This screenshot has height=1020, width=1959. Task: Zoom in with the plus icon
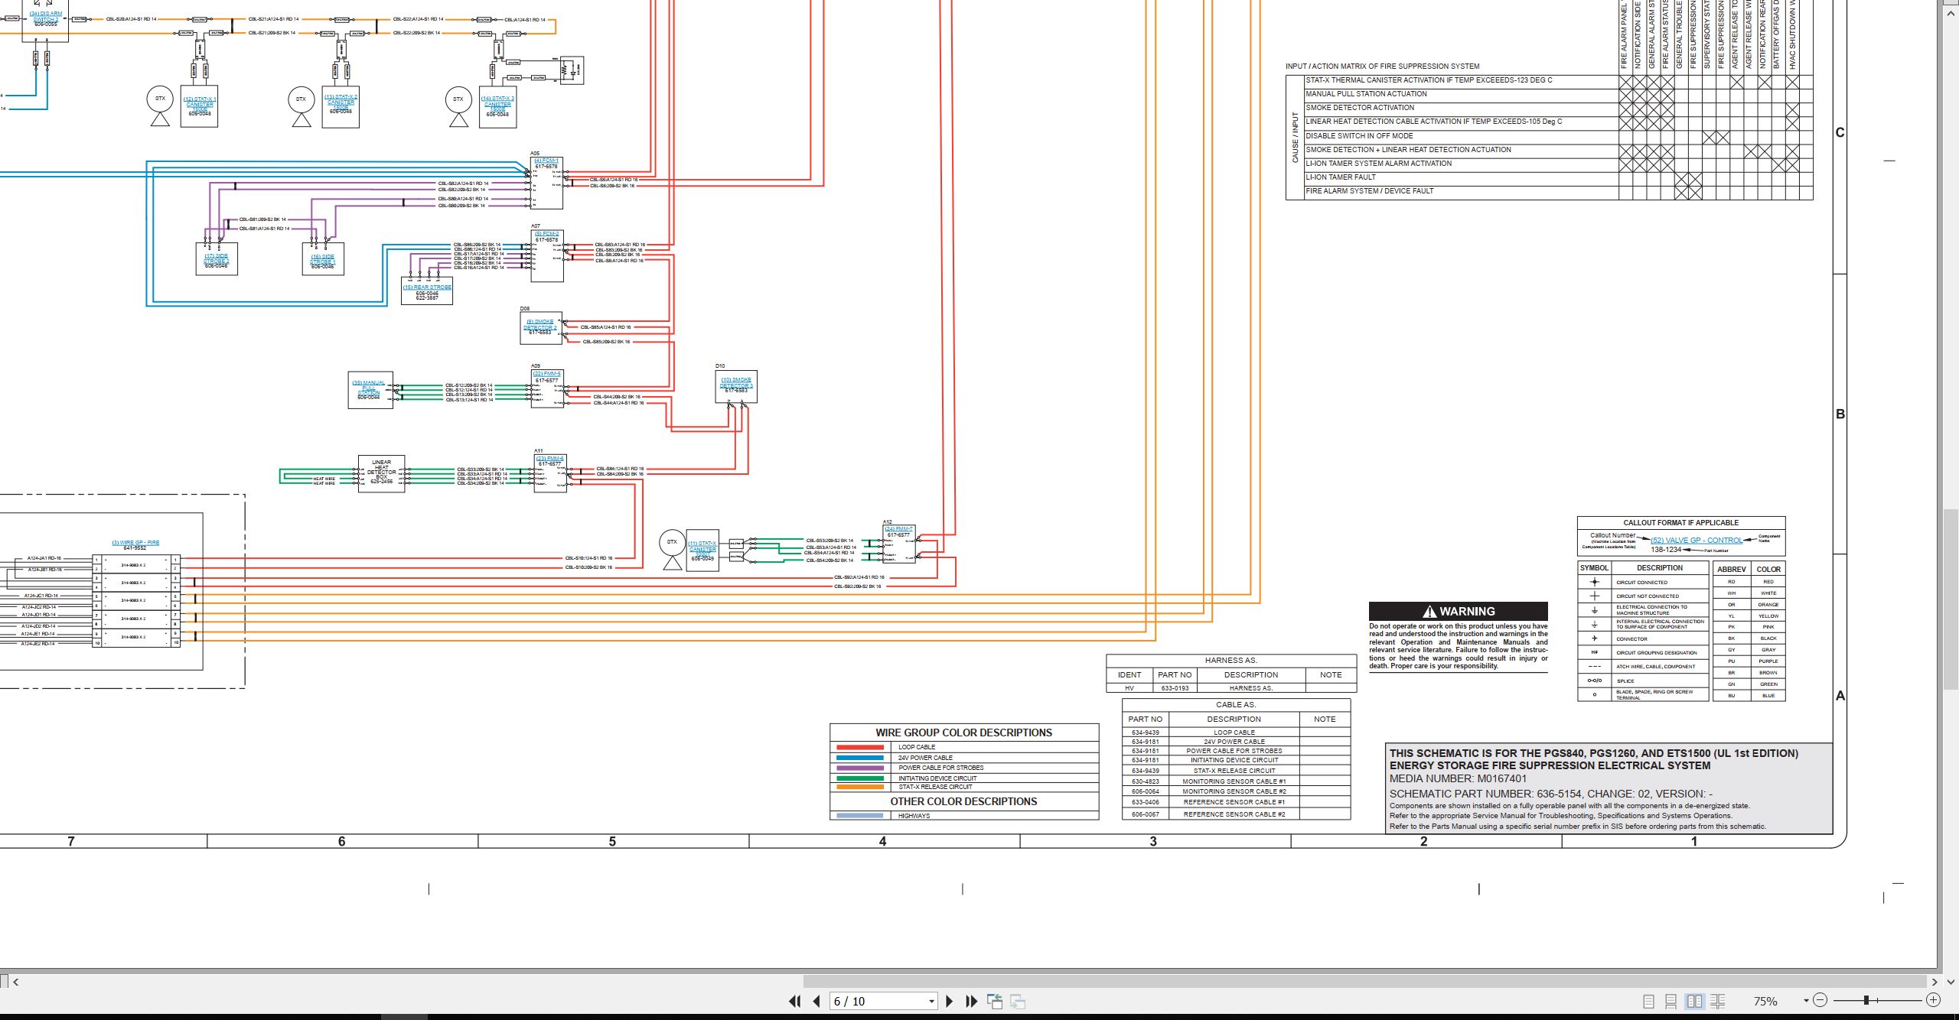tap(1933, 1000)
